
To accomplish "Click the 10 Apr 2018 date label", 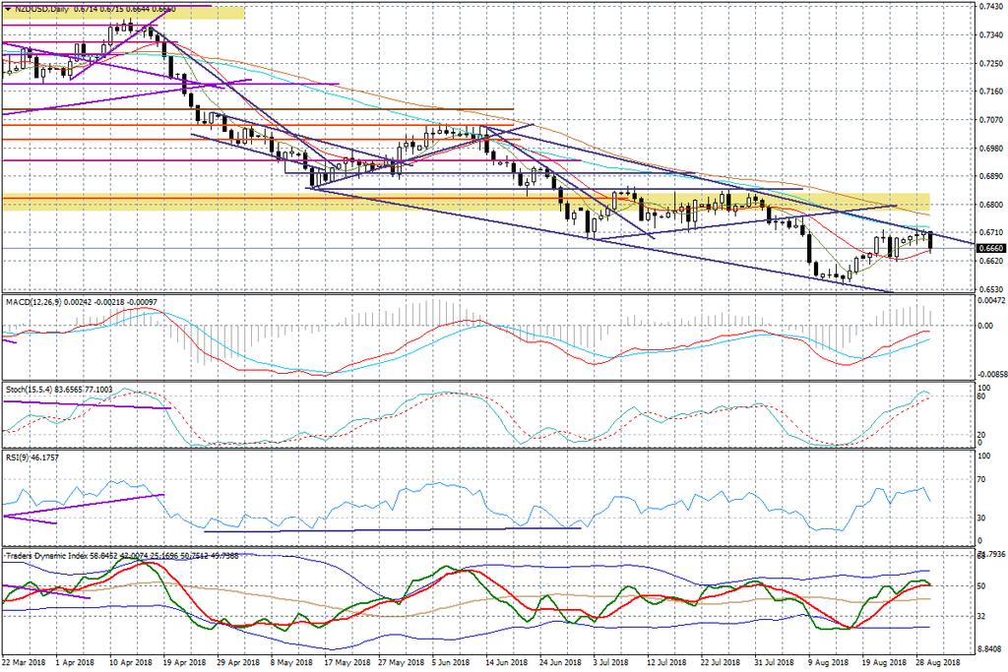I will (x=131, y=662).
